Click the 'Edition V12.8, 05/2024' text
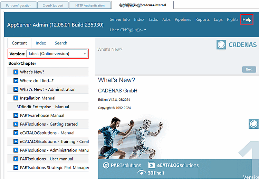 coord(114,100)
